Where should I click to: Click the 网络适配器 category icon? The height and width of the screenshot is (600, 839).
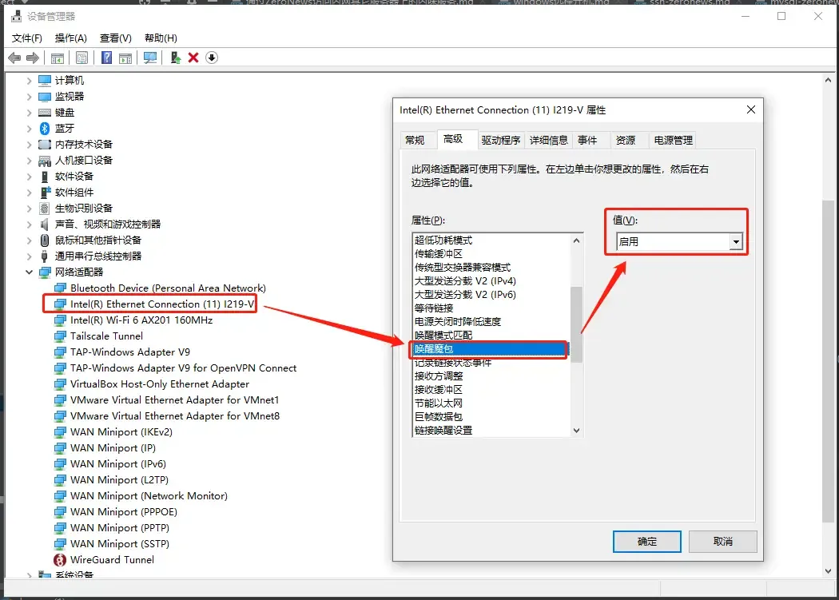tap(45, 272)
